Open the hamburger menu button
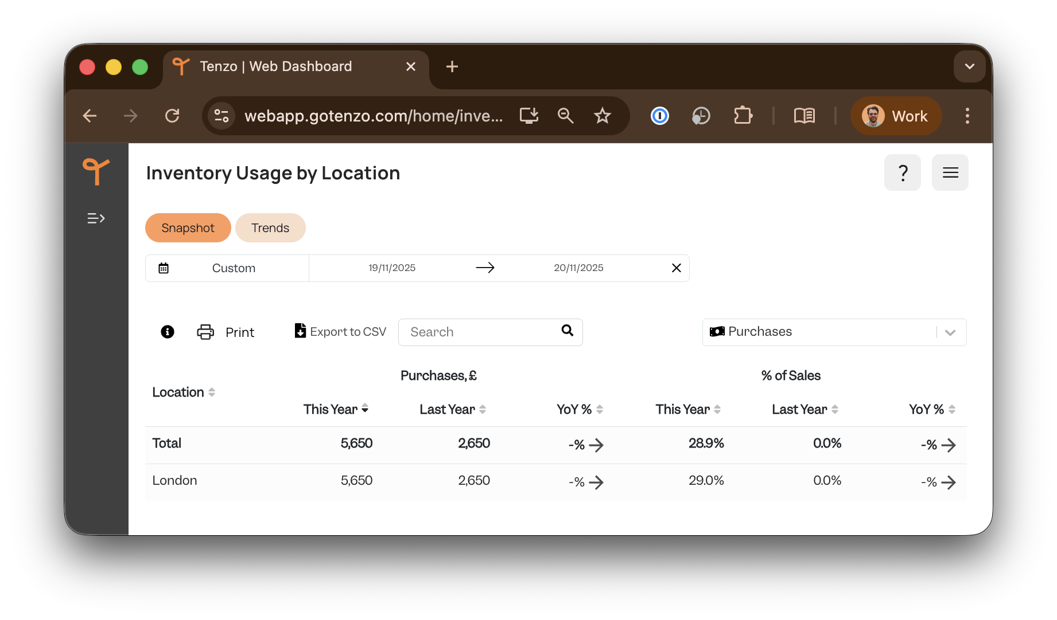The image size is (1057, 620). [950, 172]
